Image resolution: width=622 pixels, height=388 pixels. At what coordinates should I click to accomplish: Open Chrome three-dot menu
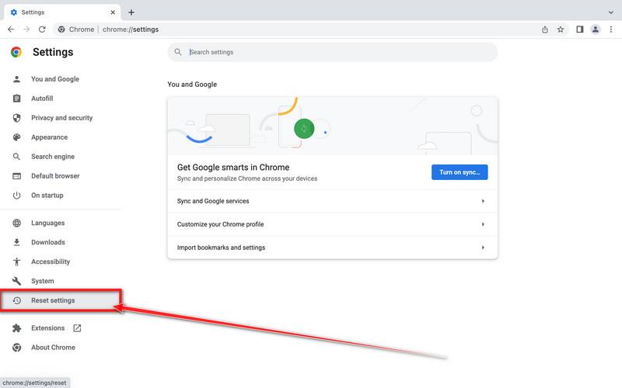tap(611, 29)
